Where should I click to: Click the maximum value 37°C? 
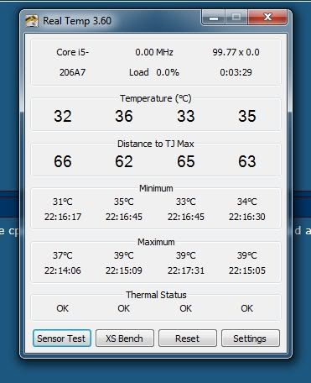63,255
